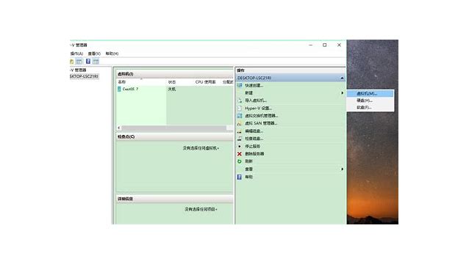Image resolution: width=469 pixels, height=264 pixels.
Task: Click the 导入虚拟机 import icon
Action: pos(240,100)
